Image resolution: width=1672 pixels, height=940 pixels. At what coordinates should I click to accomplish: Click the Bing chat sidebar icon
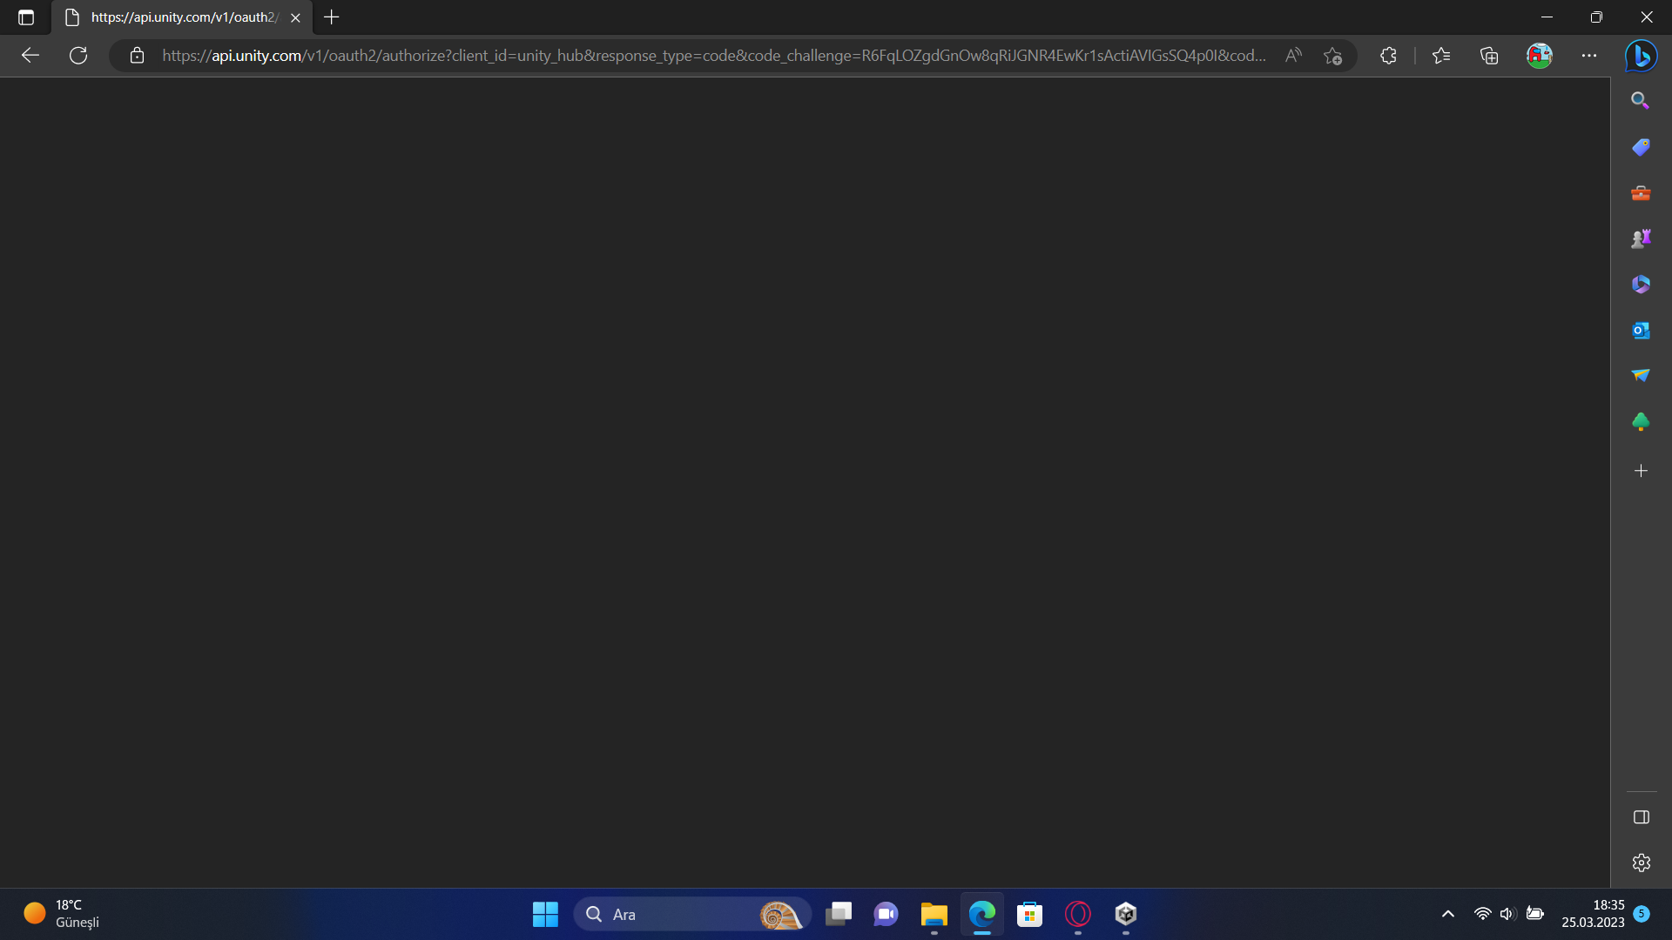(1641, 56)
